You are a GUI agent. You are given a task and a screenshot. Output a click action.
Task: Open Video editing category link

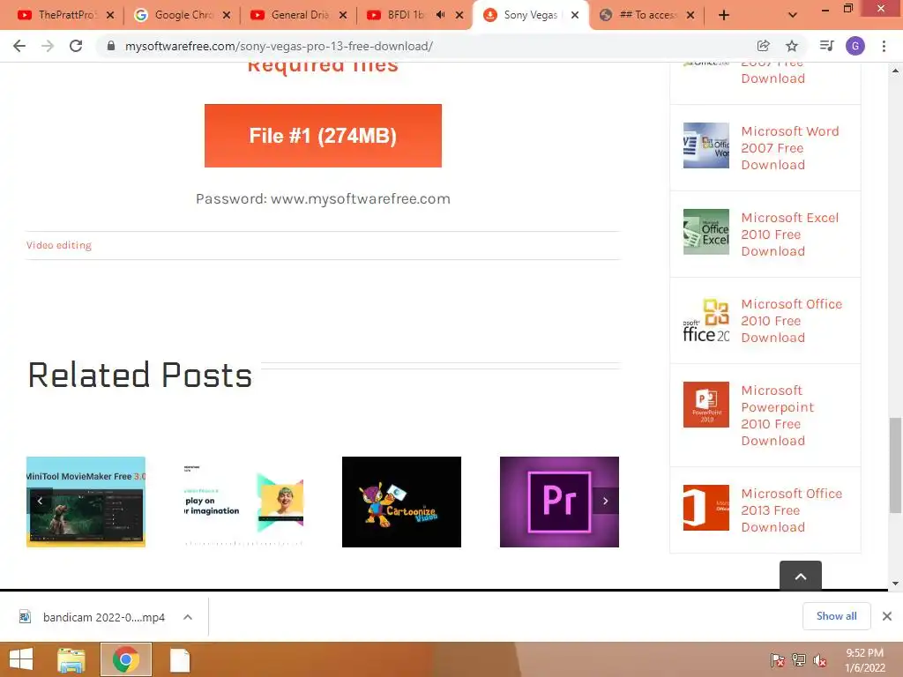pos(59,245)
